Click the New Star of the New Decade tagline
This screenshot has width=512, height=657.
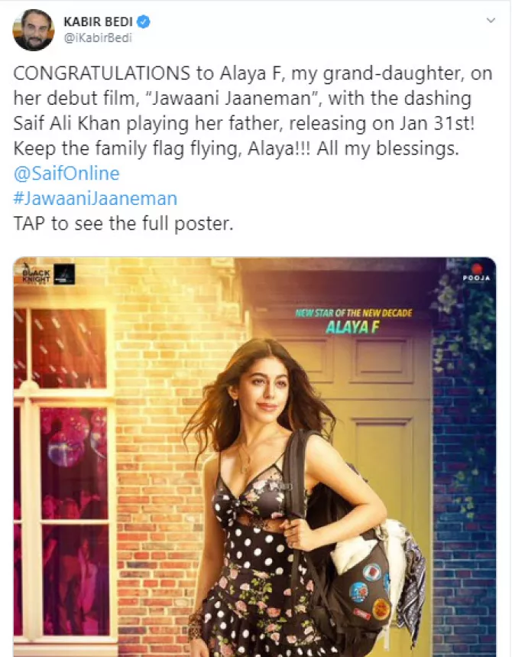tap(353, 313)
